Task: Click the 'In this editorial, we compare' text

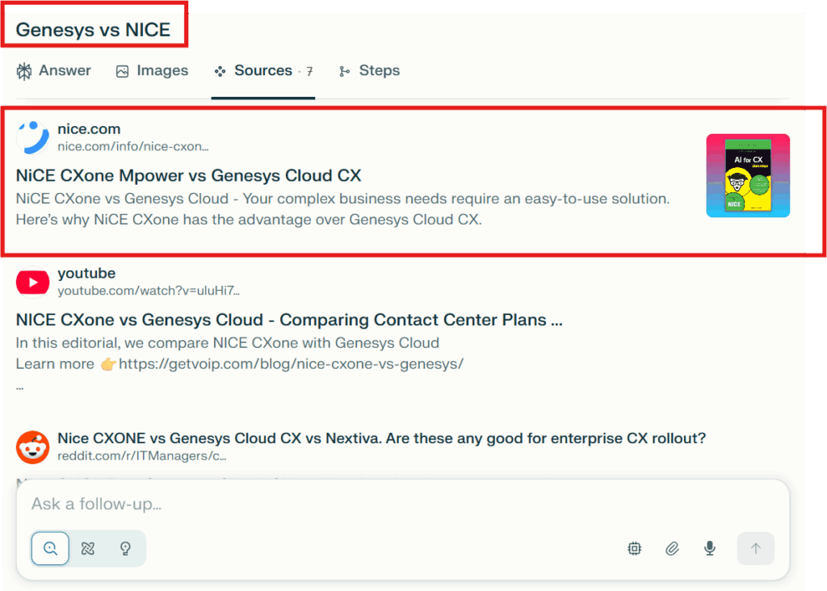Action: coord(227,343)
